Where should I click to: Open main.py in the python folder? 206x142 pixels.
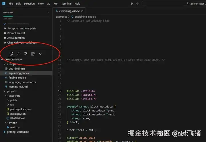pos(15,127)
